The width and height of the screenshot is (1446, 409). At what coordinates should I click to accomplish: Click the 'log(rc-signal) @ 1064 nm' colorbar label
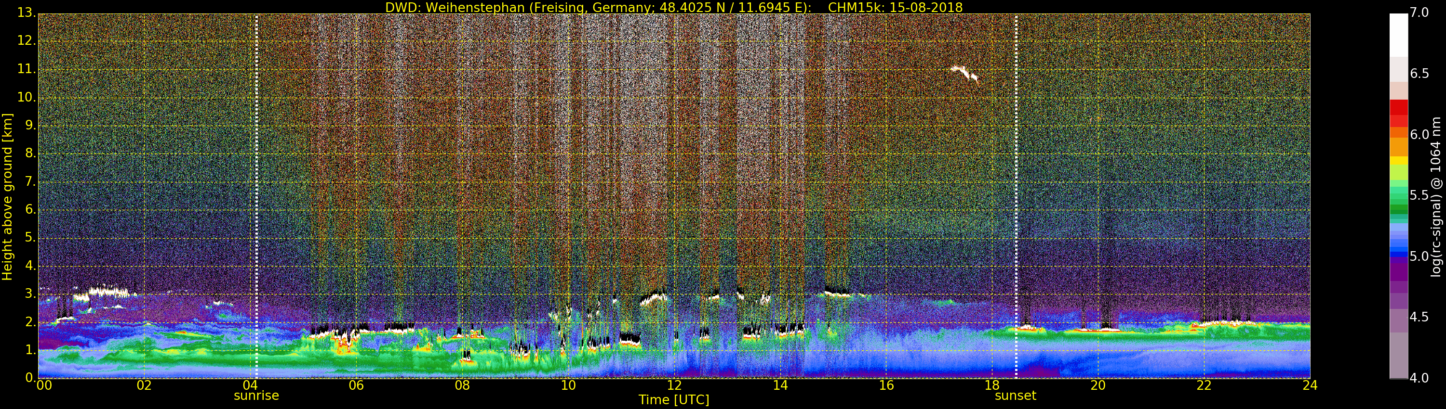(1435, 196)
